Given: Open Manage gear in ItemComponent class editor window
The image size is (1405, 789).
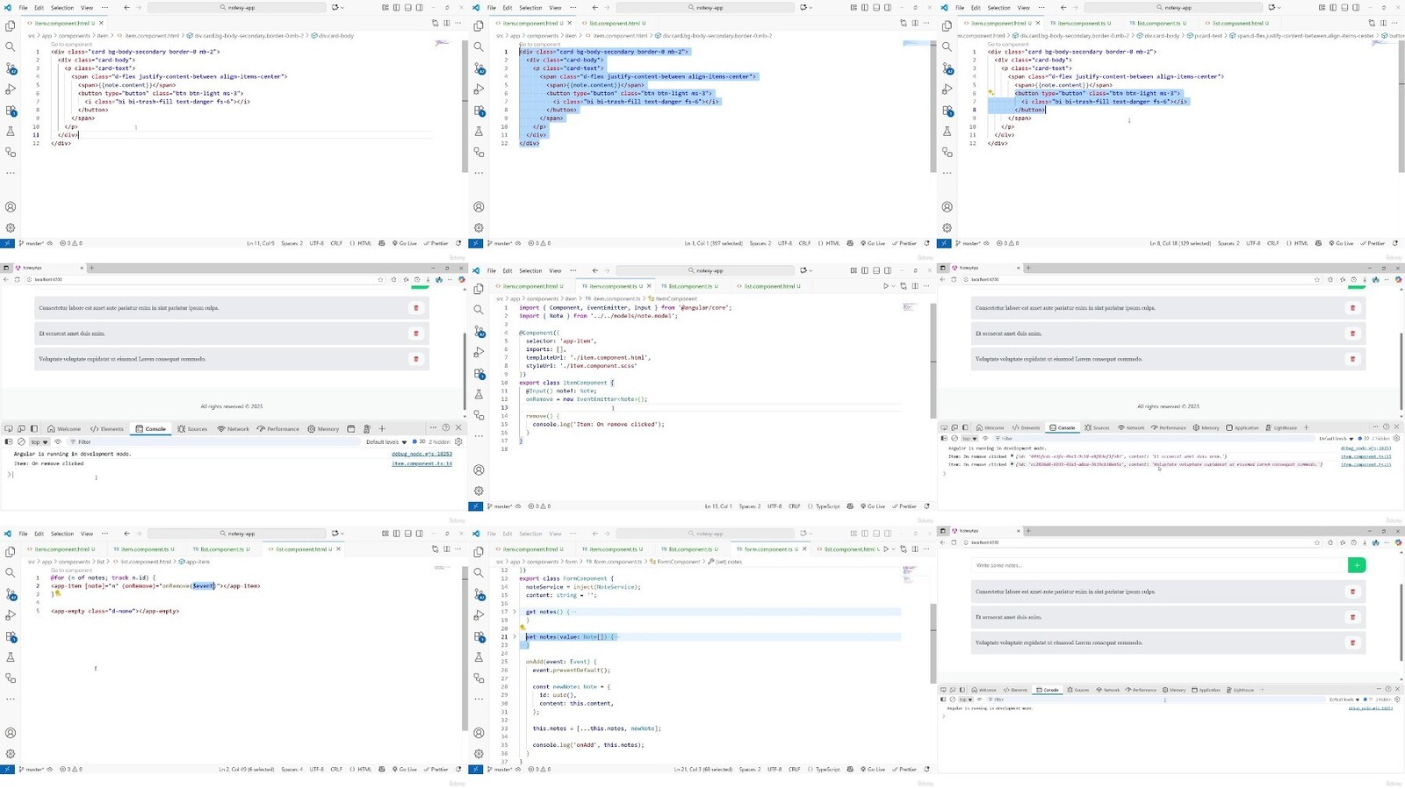Looking at the screenshot, I should coord(479,491).
